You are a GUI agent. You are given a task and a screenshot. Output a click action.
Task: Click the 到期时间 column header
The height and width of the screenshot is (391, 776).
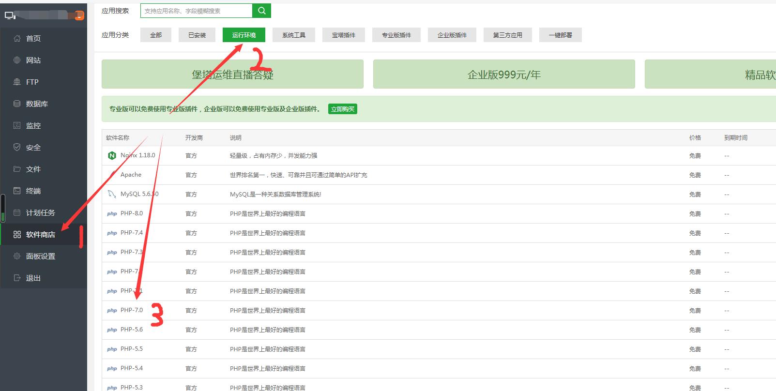tap(736, 137)
